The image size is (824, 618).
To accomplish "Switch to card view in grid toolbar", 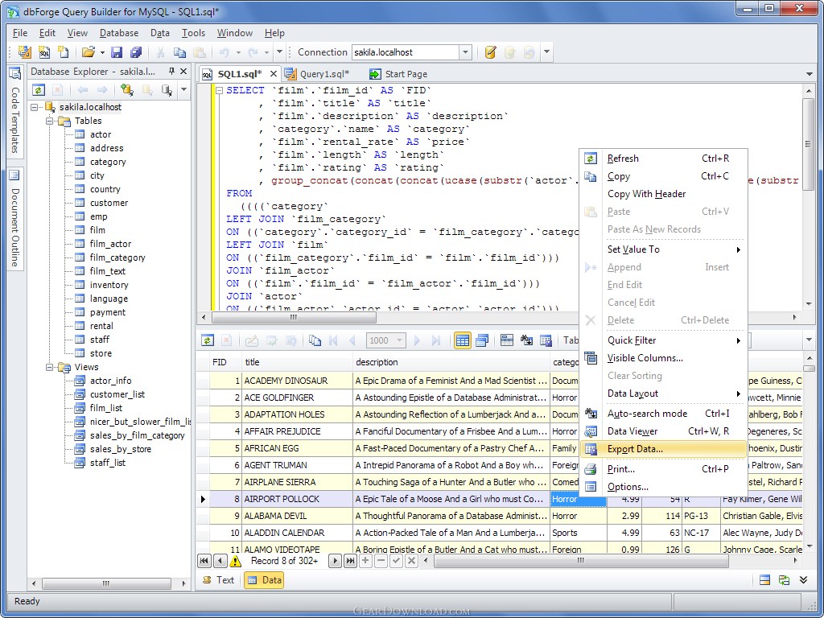I will 482,340.
